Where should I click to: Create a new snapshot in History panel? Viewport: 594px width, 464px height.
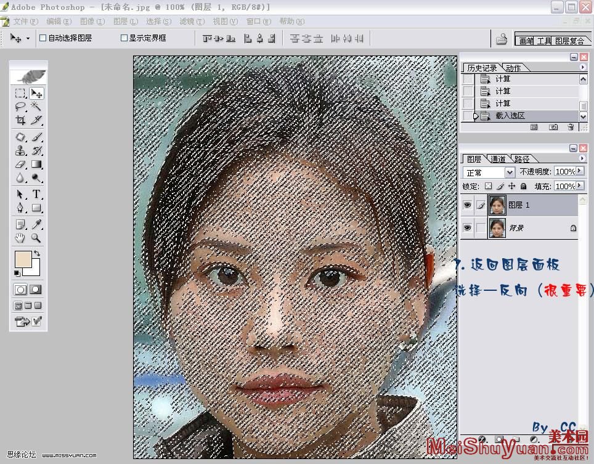(x=553, y=128)
